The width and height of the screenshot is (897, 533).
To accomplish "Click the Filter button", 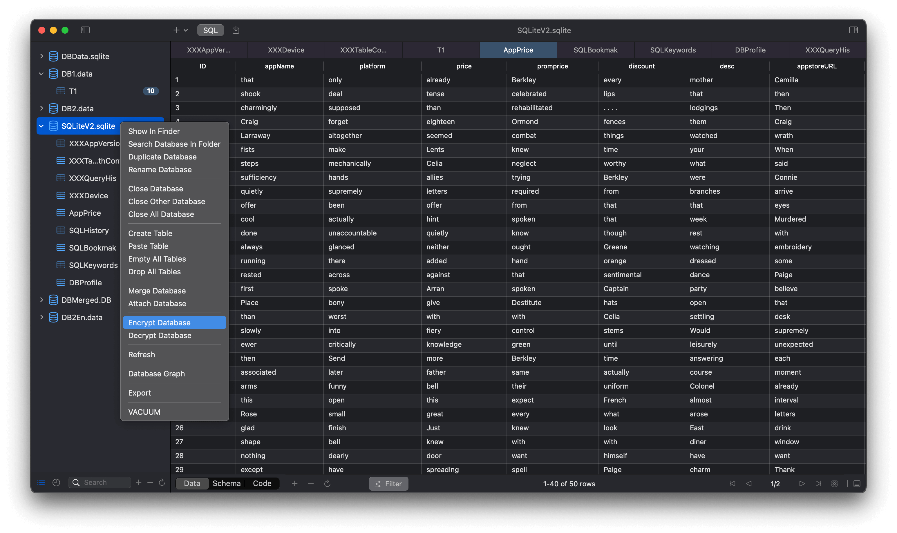I will coord(388,484).
